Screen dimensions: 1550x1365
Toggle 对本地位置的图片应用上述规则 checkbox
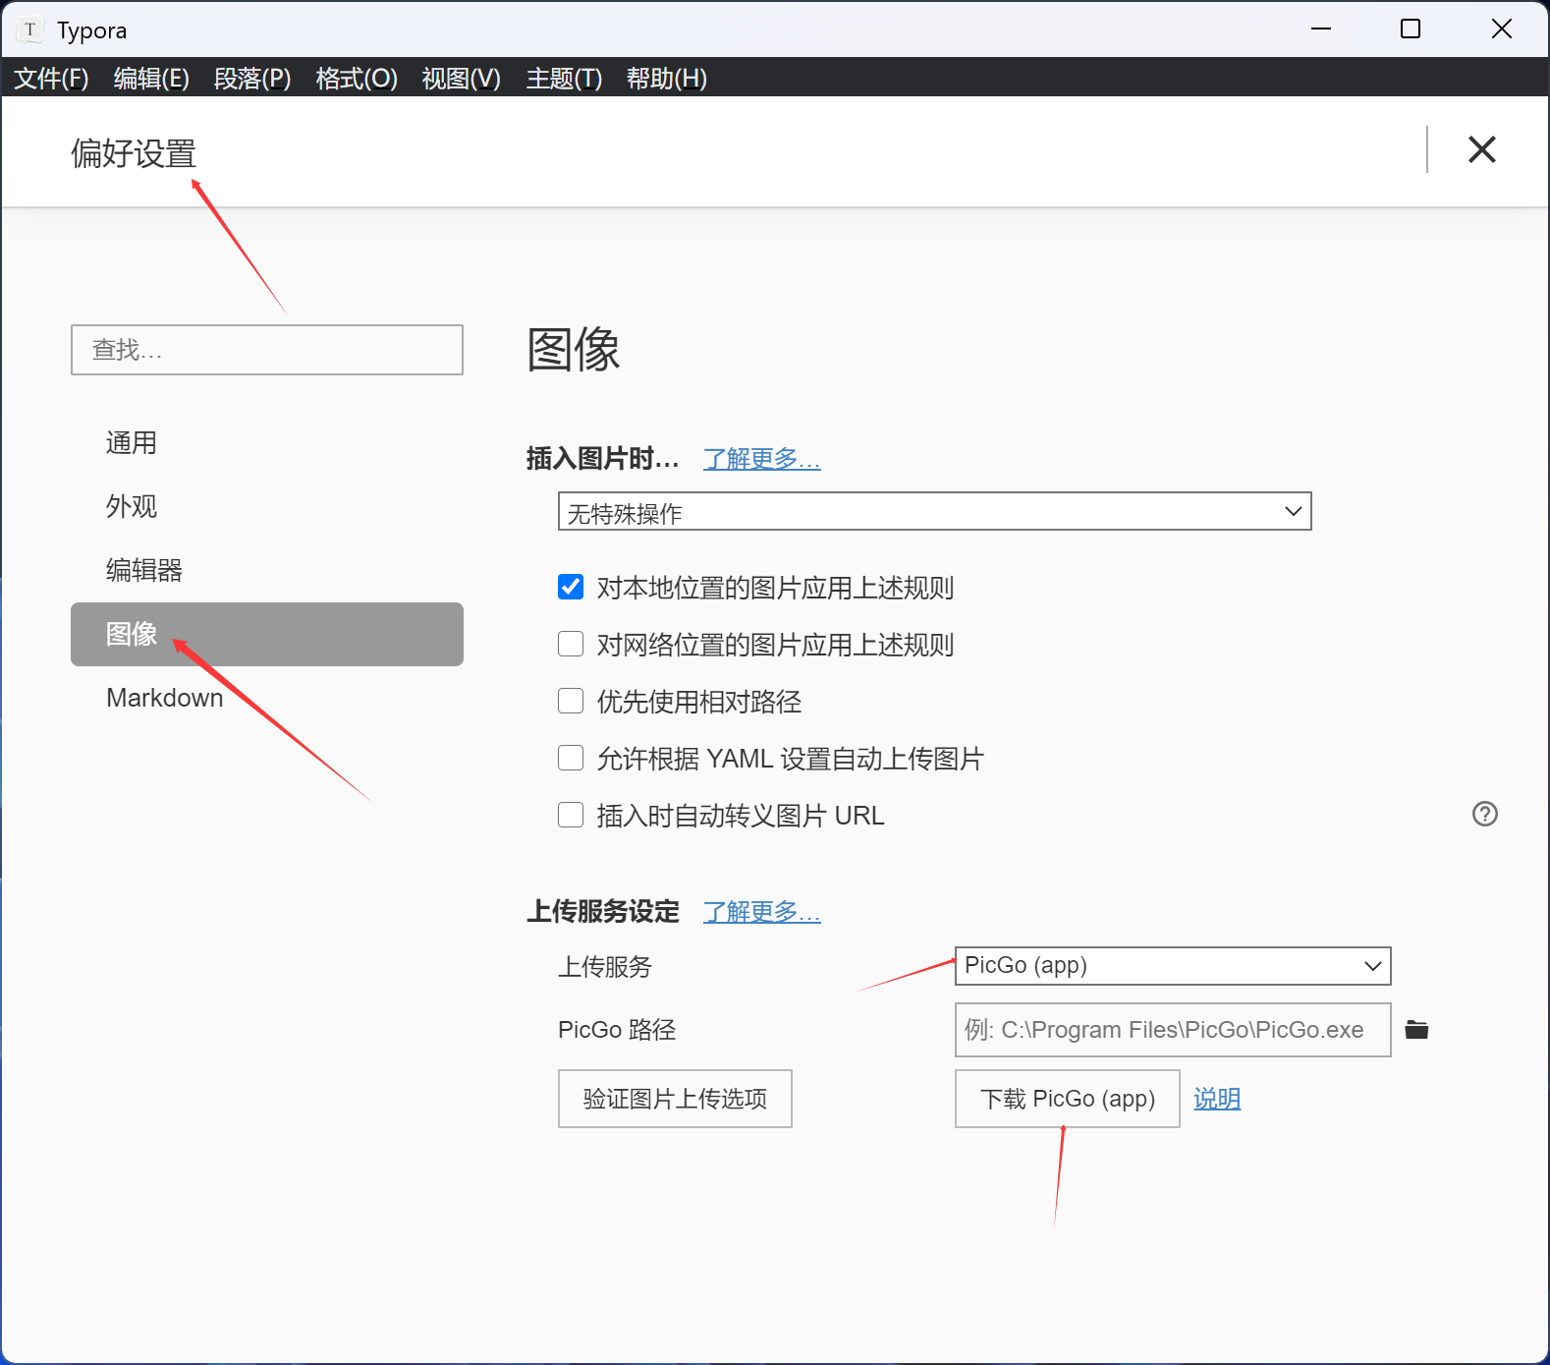pyautogui.click(x=571, y=587)
